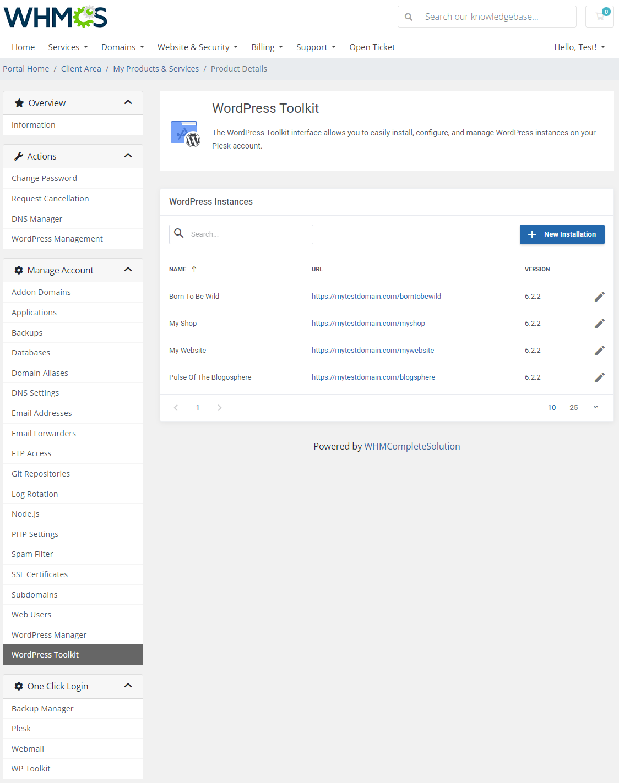Show unlimited entries infinity icon
This screenshot has width=619, height=783.
(596, 408)
